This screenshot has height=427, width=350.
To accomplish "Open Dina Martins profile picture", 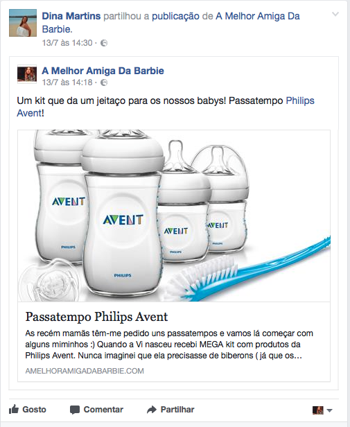I will [x=23, y=23].
